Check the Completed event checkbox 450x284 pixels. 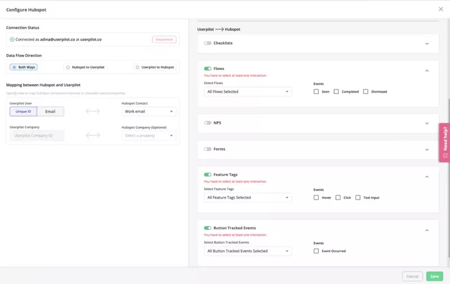[x=336, y=91]
